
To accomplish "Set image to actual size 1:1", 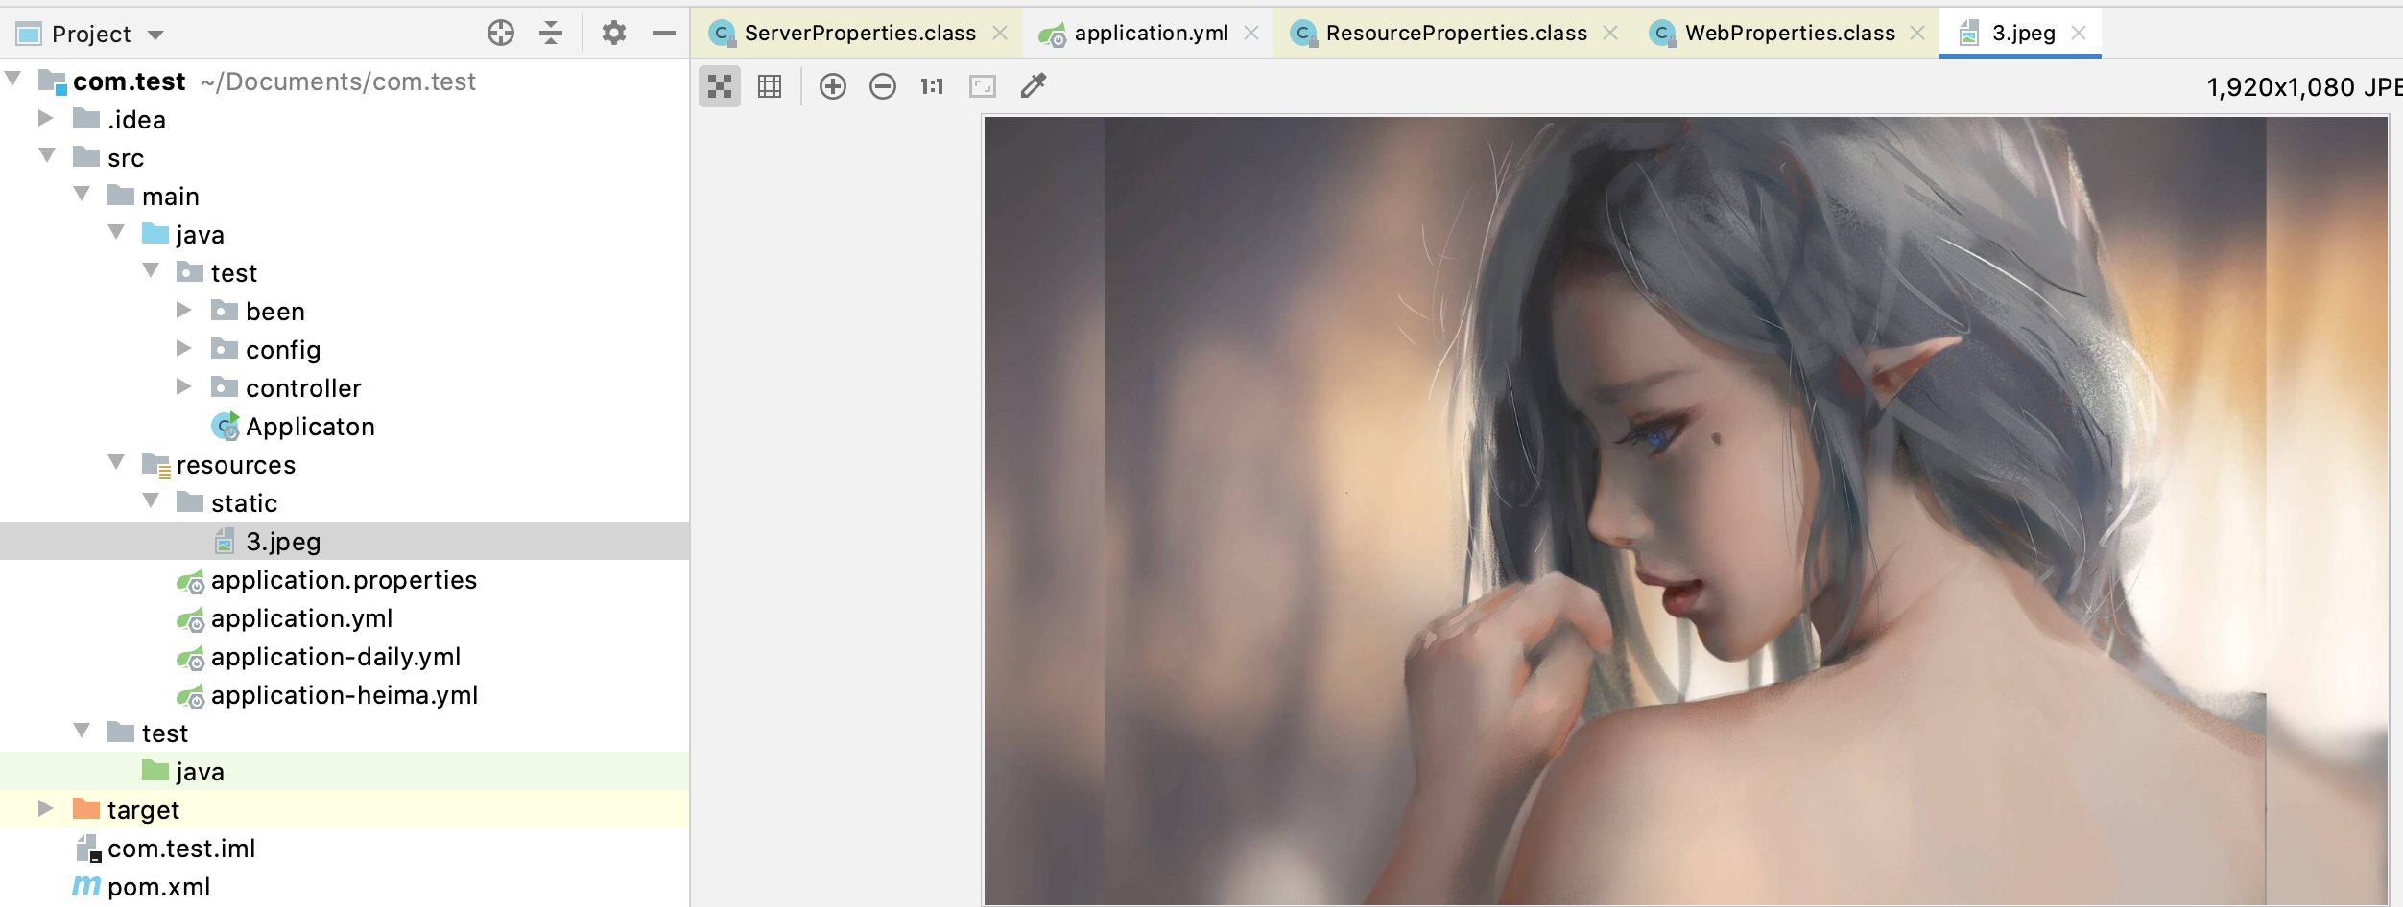I will 932,87.
